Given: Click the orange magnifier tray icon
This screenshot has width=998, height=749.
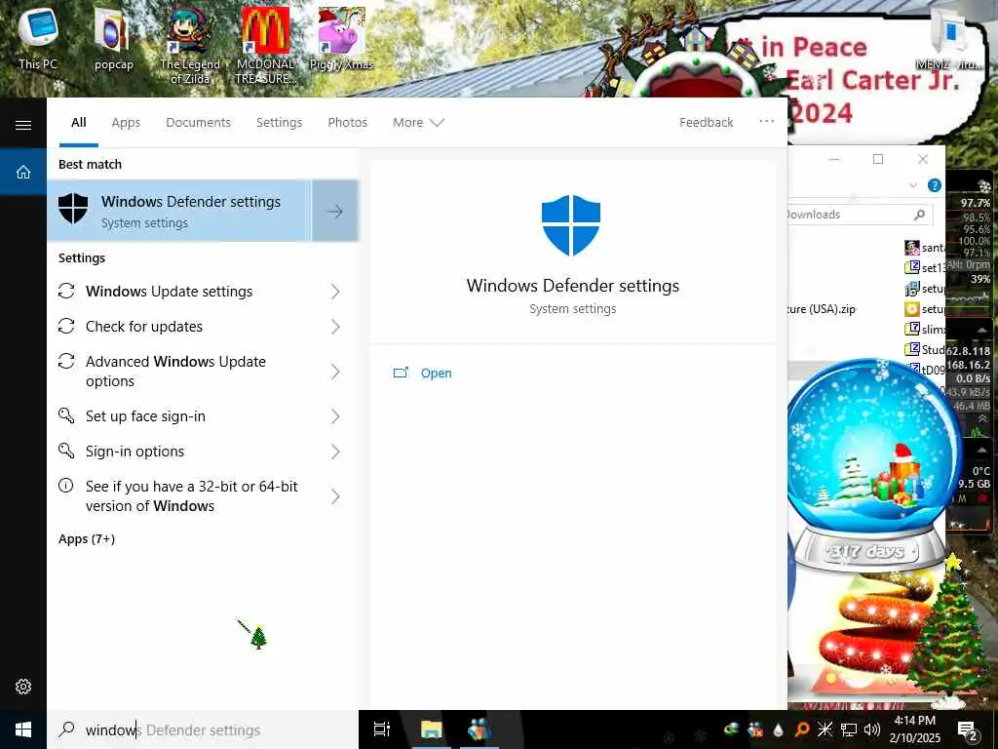Looking at the screenshot, I should click(802, 729).
